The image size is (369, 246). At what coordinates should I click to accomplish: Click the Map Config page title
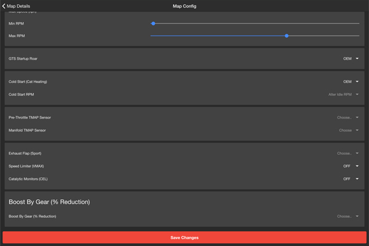coord(184,6)
